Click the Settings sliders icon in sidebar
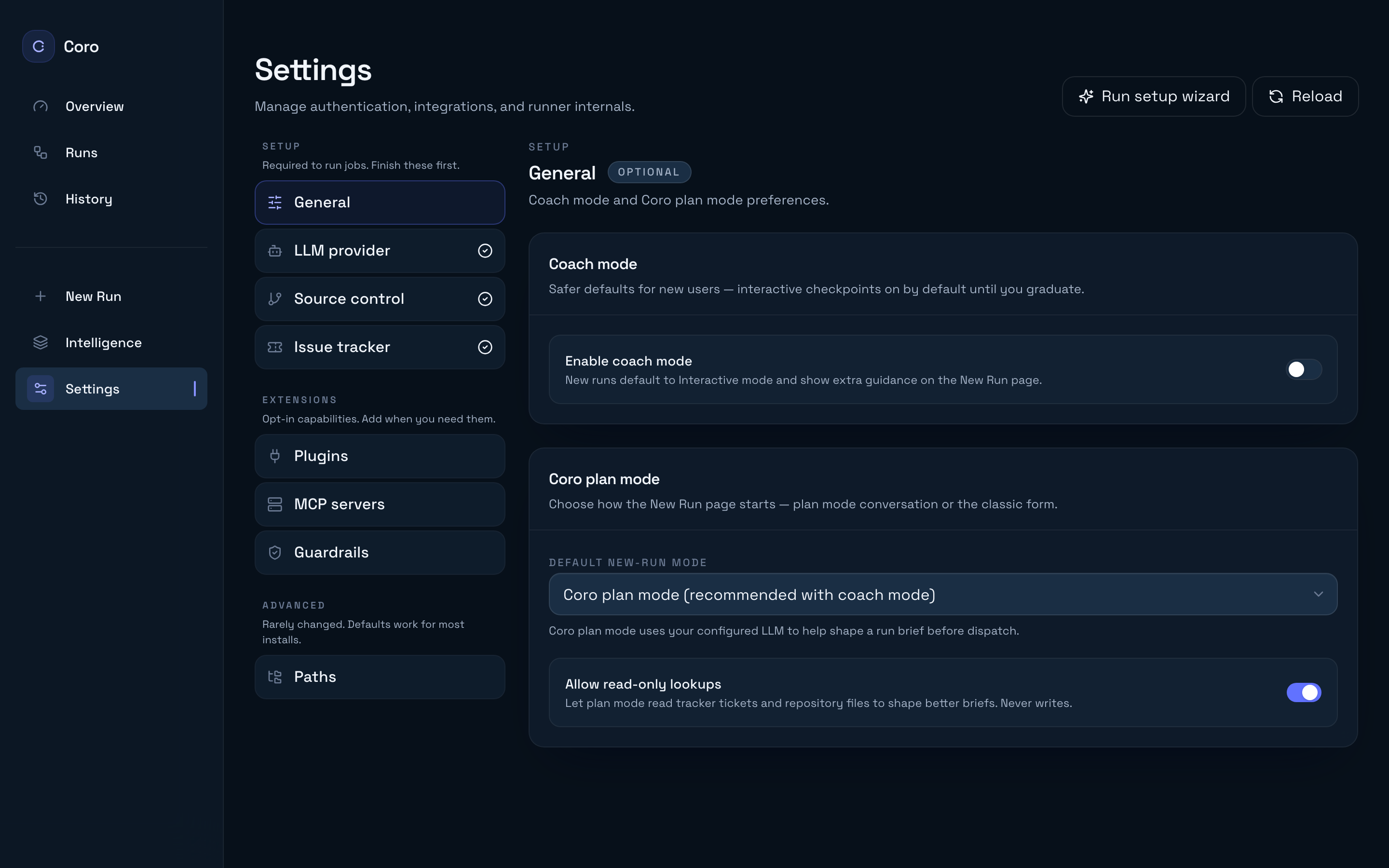Viewport: 1389px width, 868px height. tap(40, 389)
